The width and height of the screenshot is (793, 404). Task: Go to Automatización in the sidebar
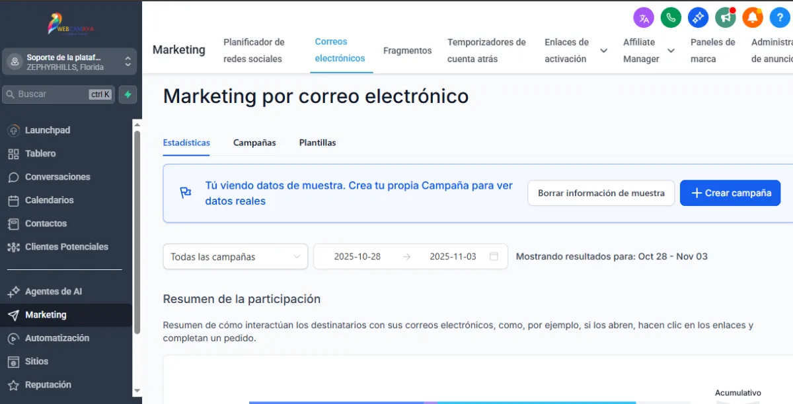pos(57,338)
